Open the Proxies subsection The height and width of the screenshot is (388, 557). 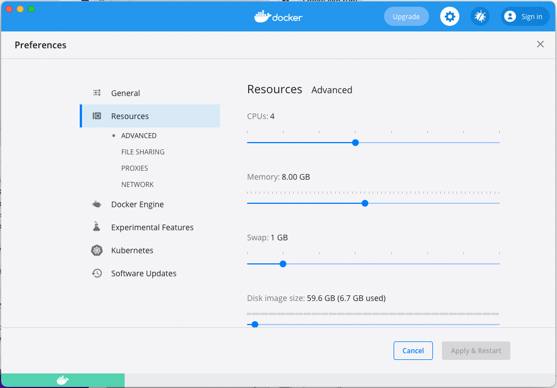[135, 168]
